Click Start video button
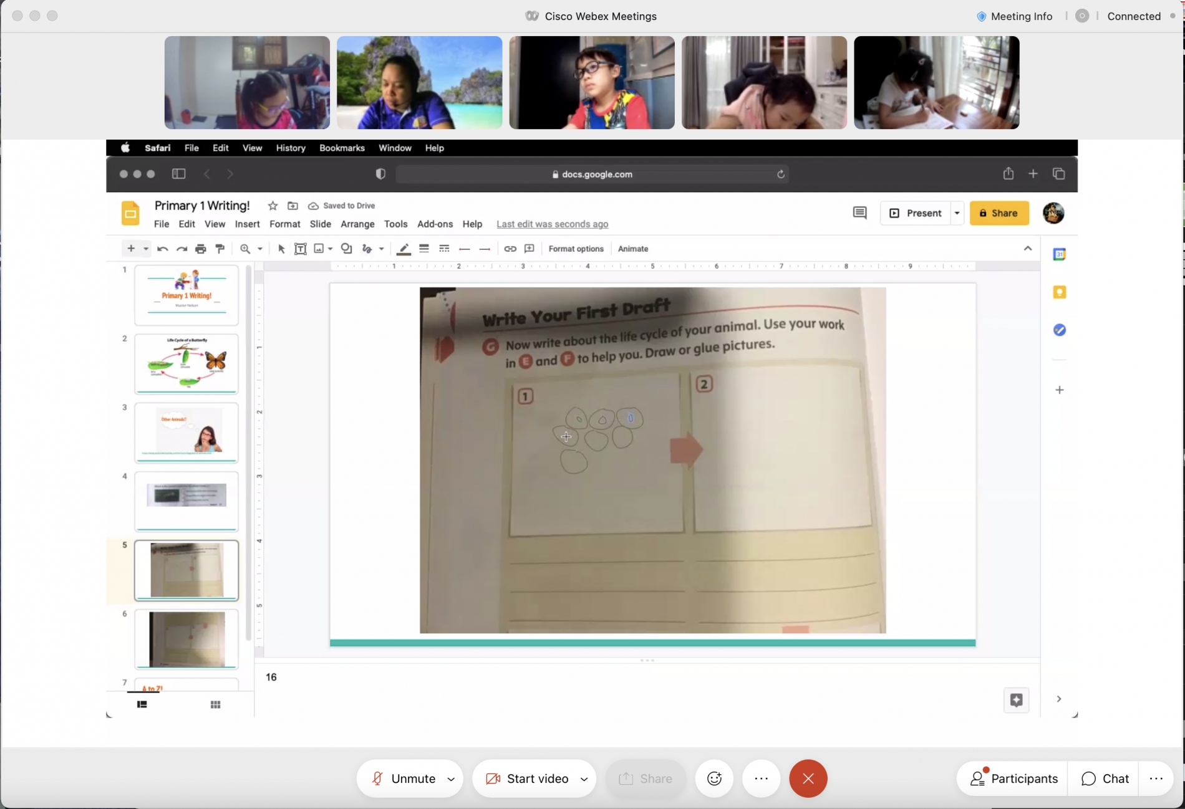The image size is (1185, 809). point(528,778)
